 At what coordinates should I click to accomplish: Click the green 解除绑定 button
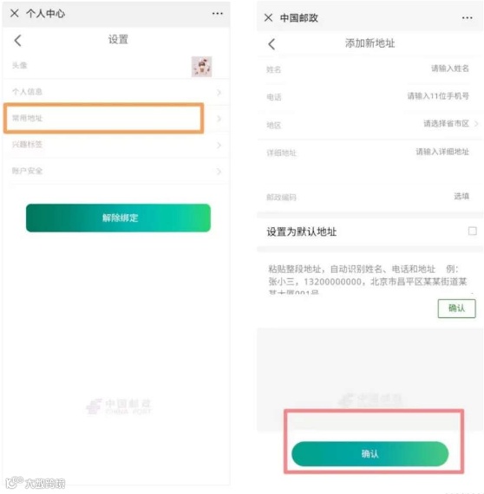118,218
